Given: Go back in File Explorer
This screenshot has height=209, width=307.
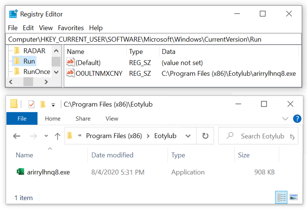Looking at the screenshot, I should pyautogui.click(x=17, y=136).
